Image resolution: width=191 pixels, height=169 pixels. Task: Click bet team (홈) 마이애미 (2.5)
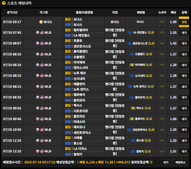pos(141,65)
